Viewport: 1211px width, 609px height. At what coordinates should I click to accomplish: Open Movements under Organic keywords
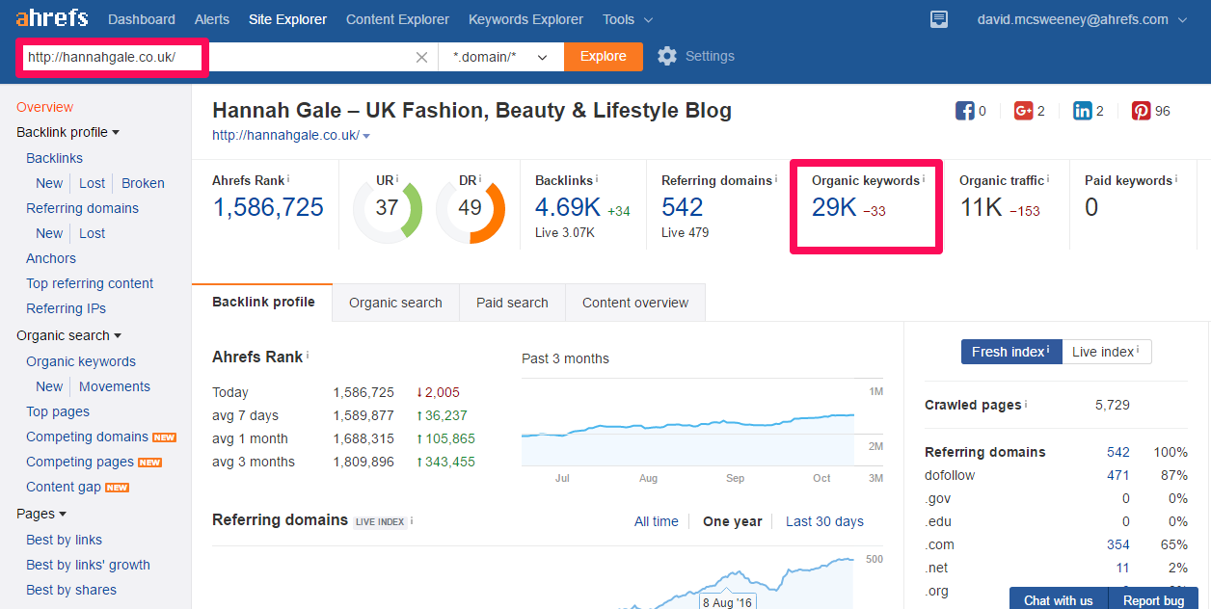pos(115,386)
